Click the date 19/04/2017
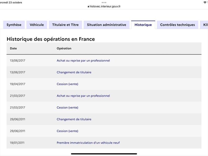208x156 pixels. point(17,84)
